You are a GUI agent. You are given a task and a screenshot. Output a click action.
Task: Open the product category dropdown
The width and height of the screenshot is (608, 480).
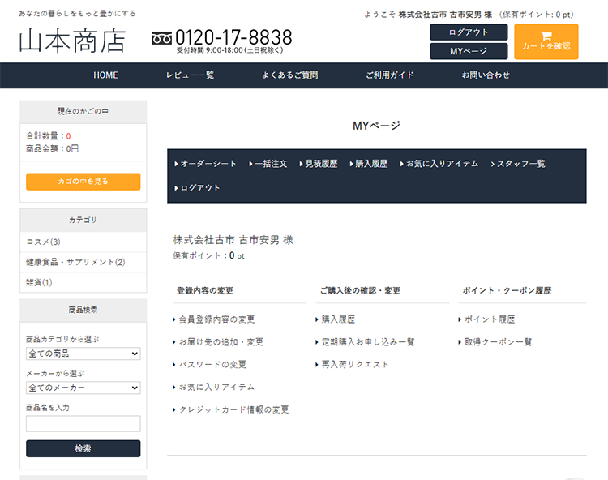click(x=83, y=354)
